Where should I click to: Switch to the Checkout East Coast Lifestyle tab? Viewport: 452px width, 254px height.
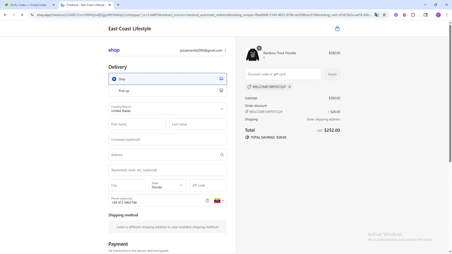86,5
